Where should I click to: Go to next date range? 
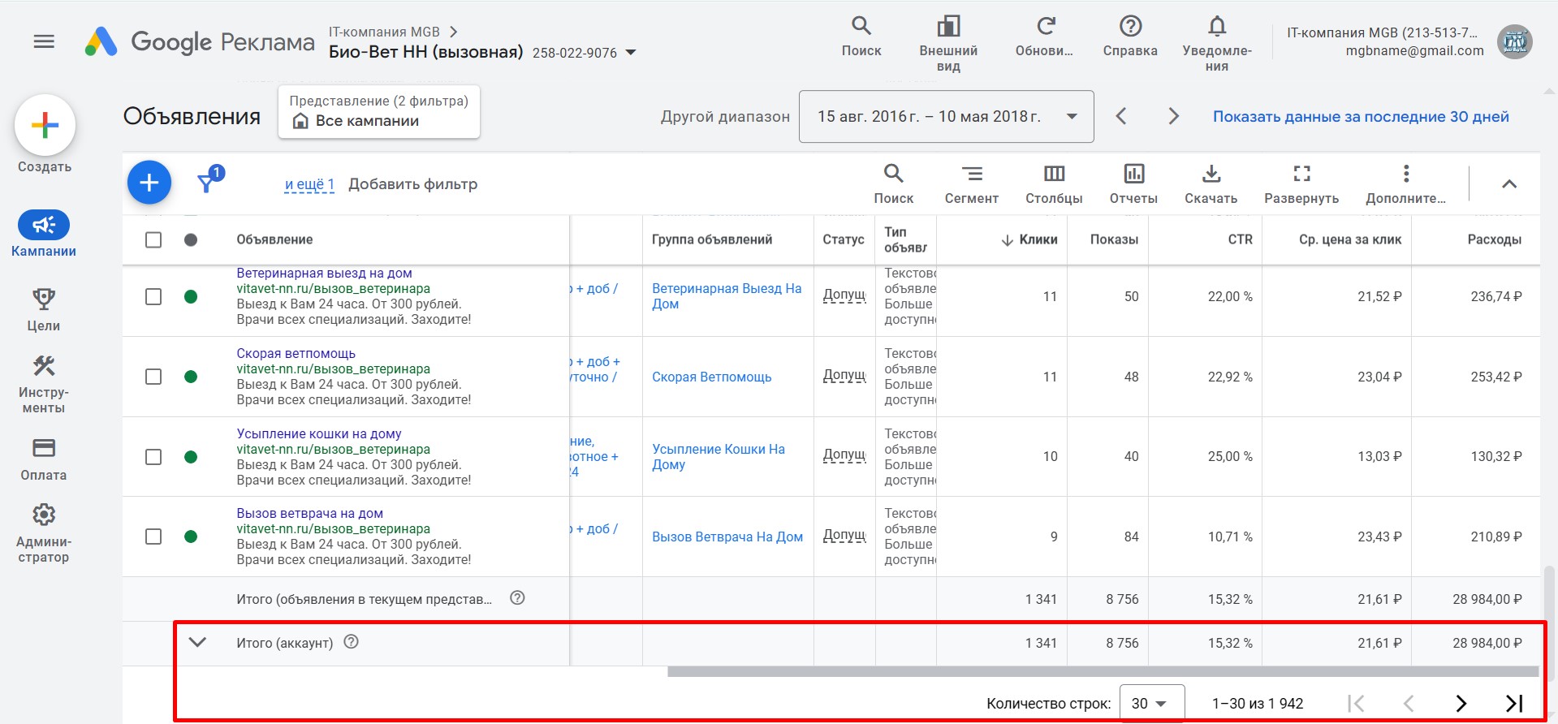click(1173, 116)
